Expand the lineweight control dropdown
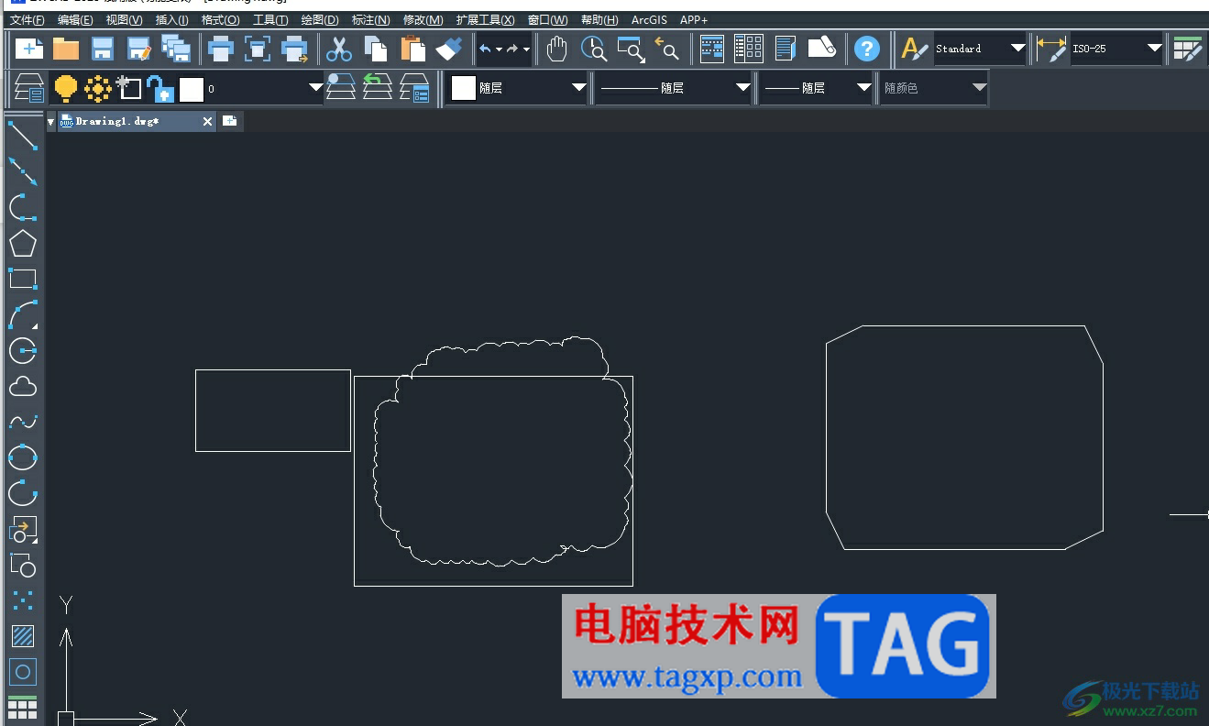This screenshot has height=726, width=1209. [x=863, y=88]
